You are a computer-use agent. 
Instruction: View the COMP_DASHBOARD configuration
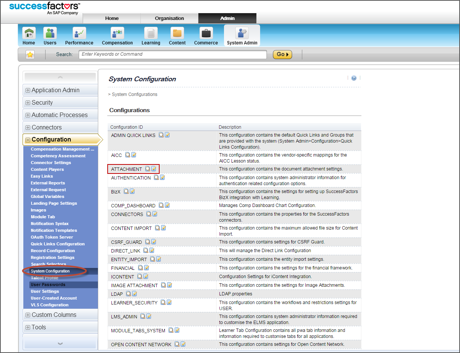click(x=161, y=205)
